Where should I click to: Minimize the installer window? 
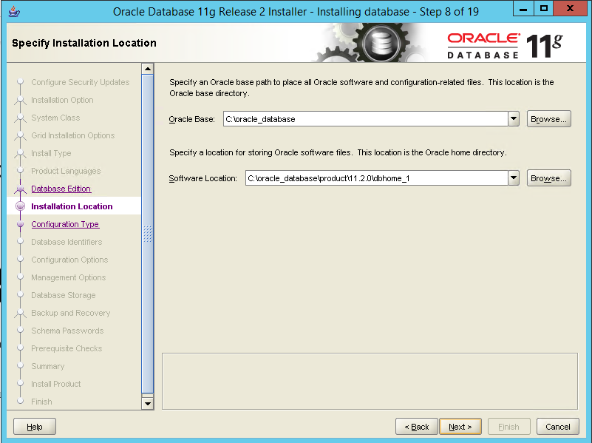[523, 9]
